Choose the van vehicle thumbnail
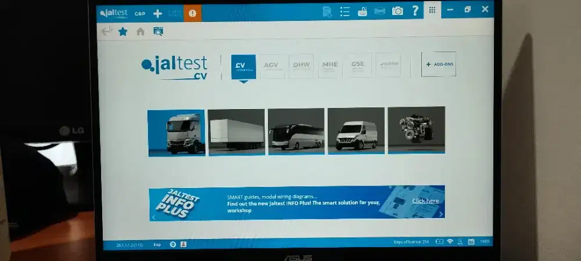 (x=356, y=130)
